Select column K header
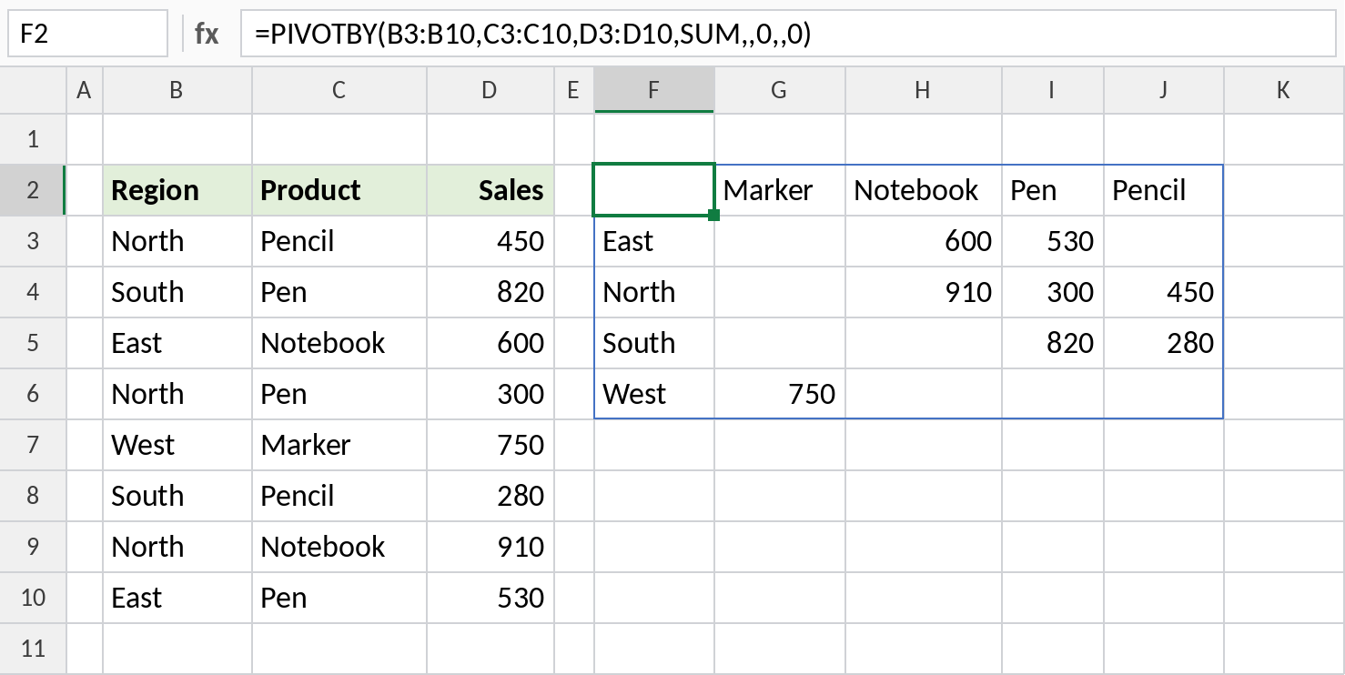Viewport: 1345px width, 675px height. point(1284,90)
